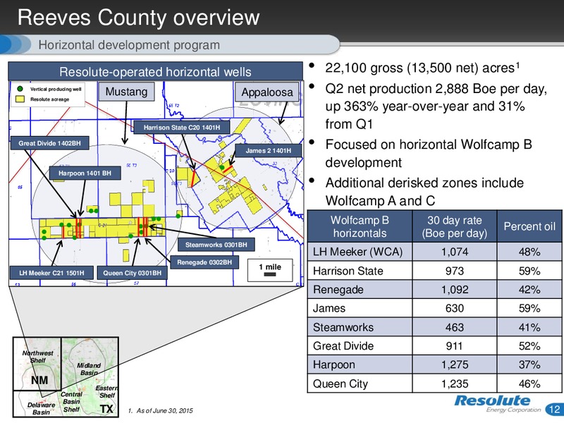The height and width of the screenshot is (423, 564).
Task: Click the 1,074 rate cell
Action: click(455, 252)
